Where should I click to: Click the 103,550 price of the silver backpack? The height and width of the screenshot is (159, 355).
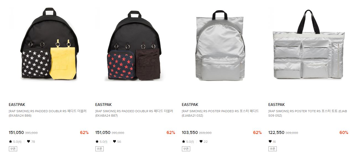tap(190, 133)
